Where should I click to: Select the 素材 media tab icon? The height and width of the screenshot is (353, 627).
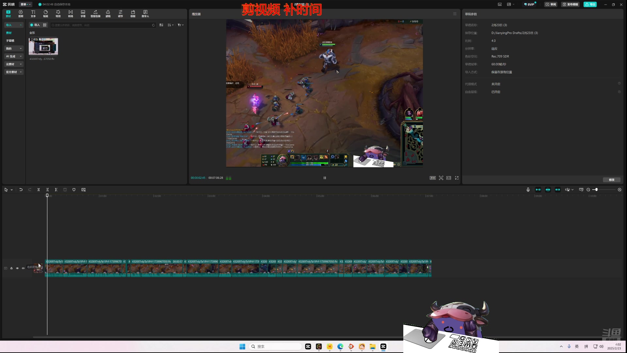pos(8,13)
